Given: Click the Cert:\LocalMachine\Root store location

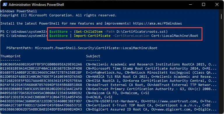Looking at the screenshot, I should coord(175,36).
